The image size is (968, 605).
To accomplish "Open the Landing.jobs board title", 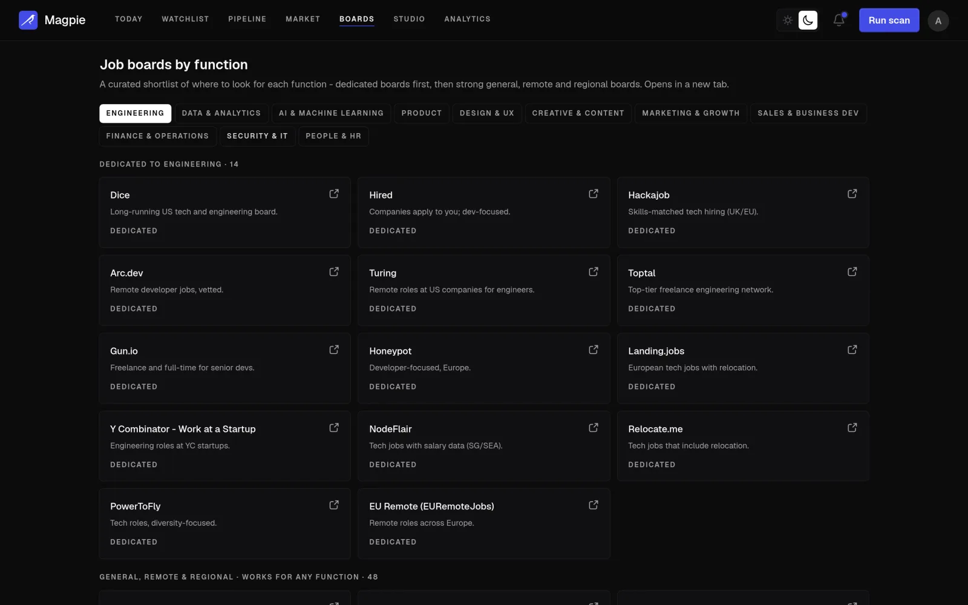I will point(656,351).
